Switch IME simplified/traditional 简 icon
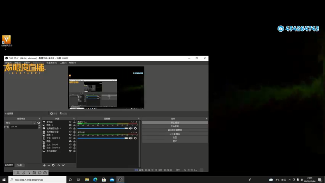The height and width of the screenshot is (183, 325). tap(34, 172)
